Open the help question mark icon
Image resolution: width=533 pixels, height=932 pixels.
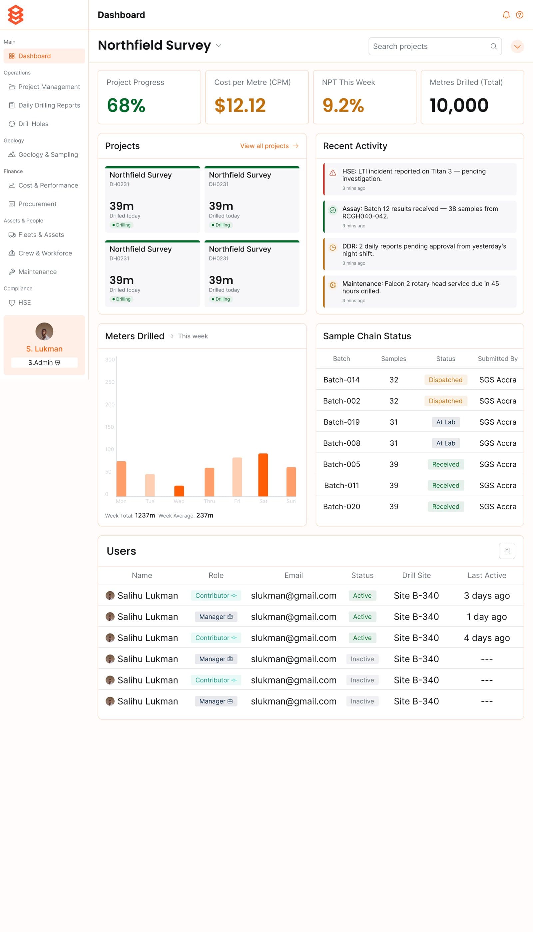click(x=519, y=15)
